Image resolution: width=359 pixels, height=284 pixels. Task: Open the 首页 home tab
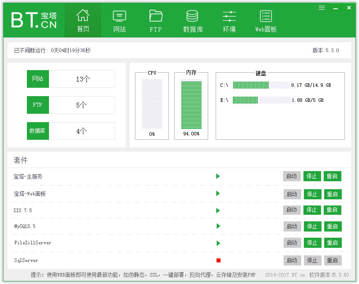(x=83, y=21)
